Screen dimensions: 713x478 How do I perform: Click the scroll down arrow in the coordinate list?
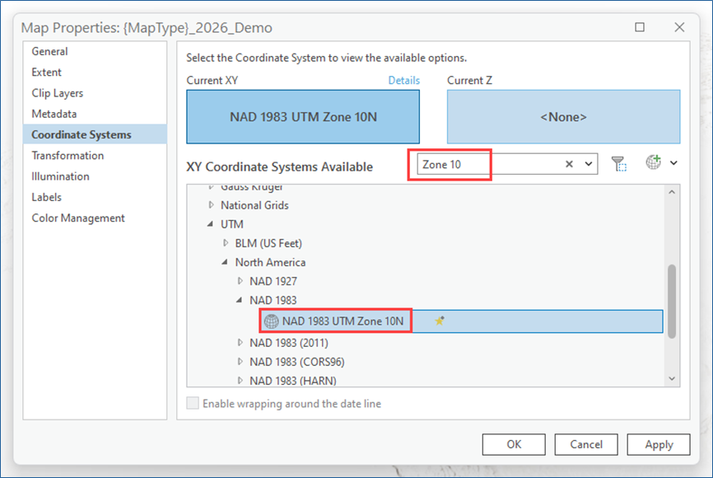point(672,378)
